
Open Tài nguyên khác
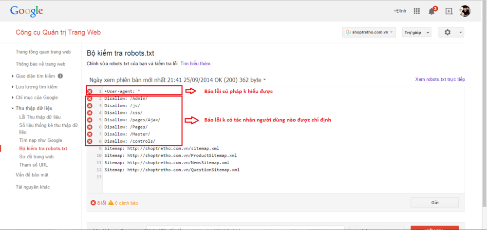(x=33, y=187)
